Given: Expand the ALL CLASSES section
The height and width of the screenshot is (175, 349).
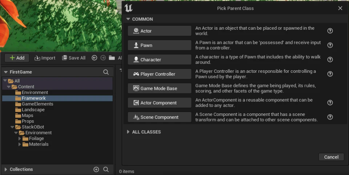Looking at the screenshot, I should coord(128,132).
